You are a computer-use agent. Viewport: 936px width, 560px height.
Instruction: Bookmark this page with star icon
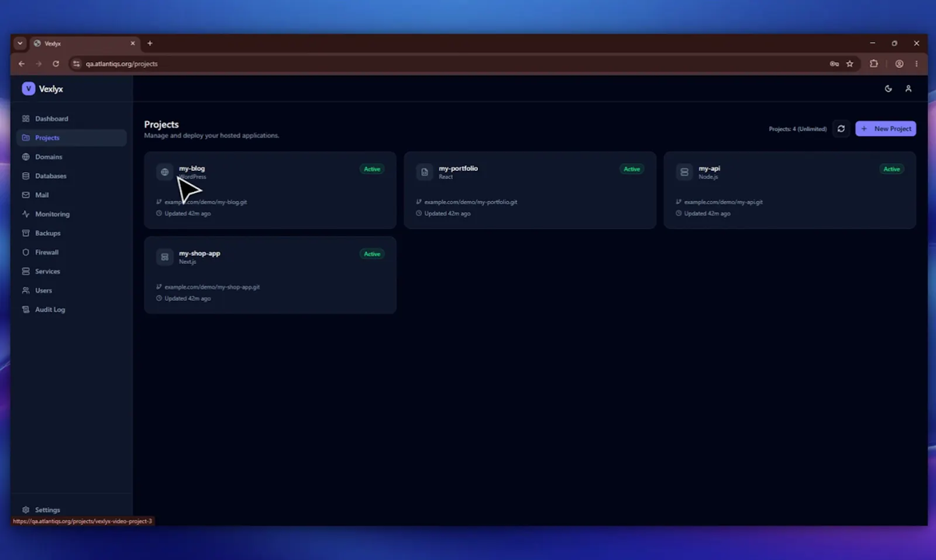tap(849, 64)
